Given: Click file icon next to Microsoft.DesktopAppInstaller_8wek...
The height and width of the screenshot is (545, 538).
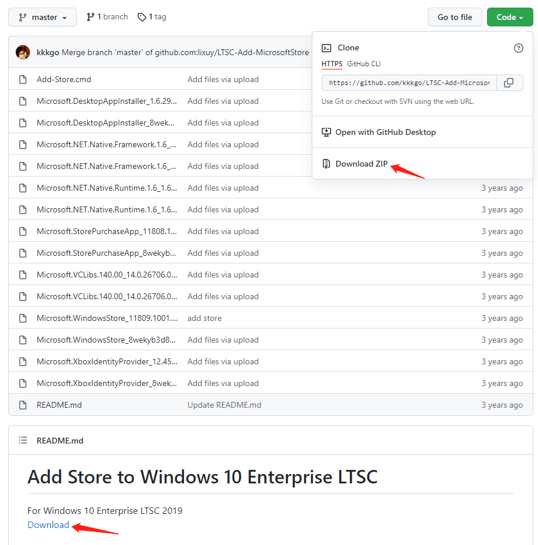Looking at the screenshot, I should (x=23, y=123).
